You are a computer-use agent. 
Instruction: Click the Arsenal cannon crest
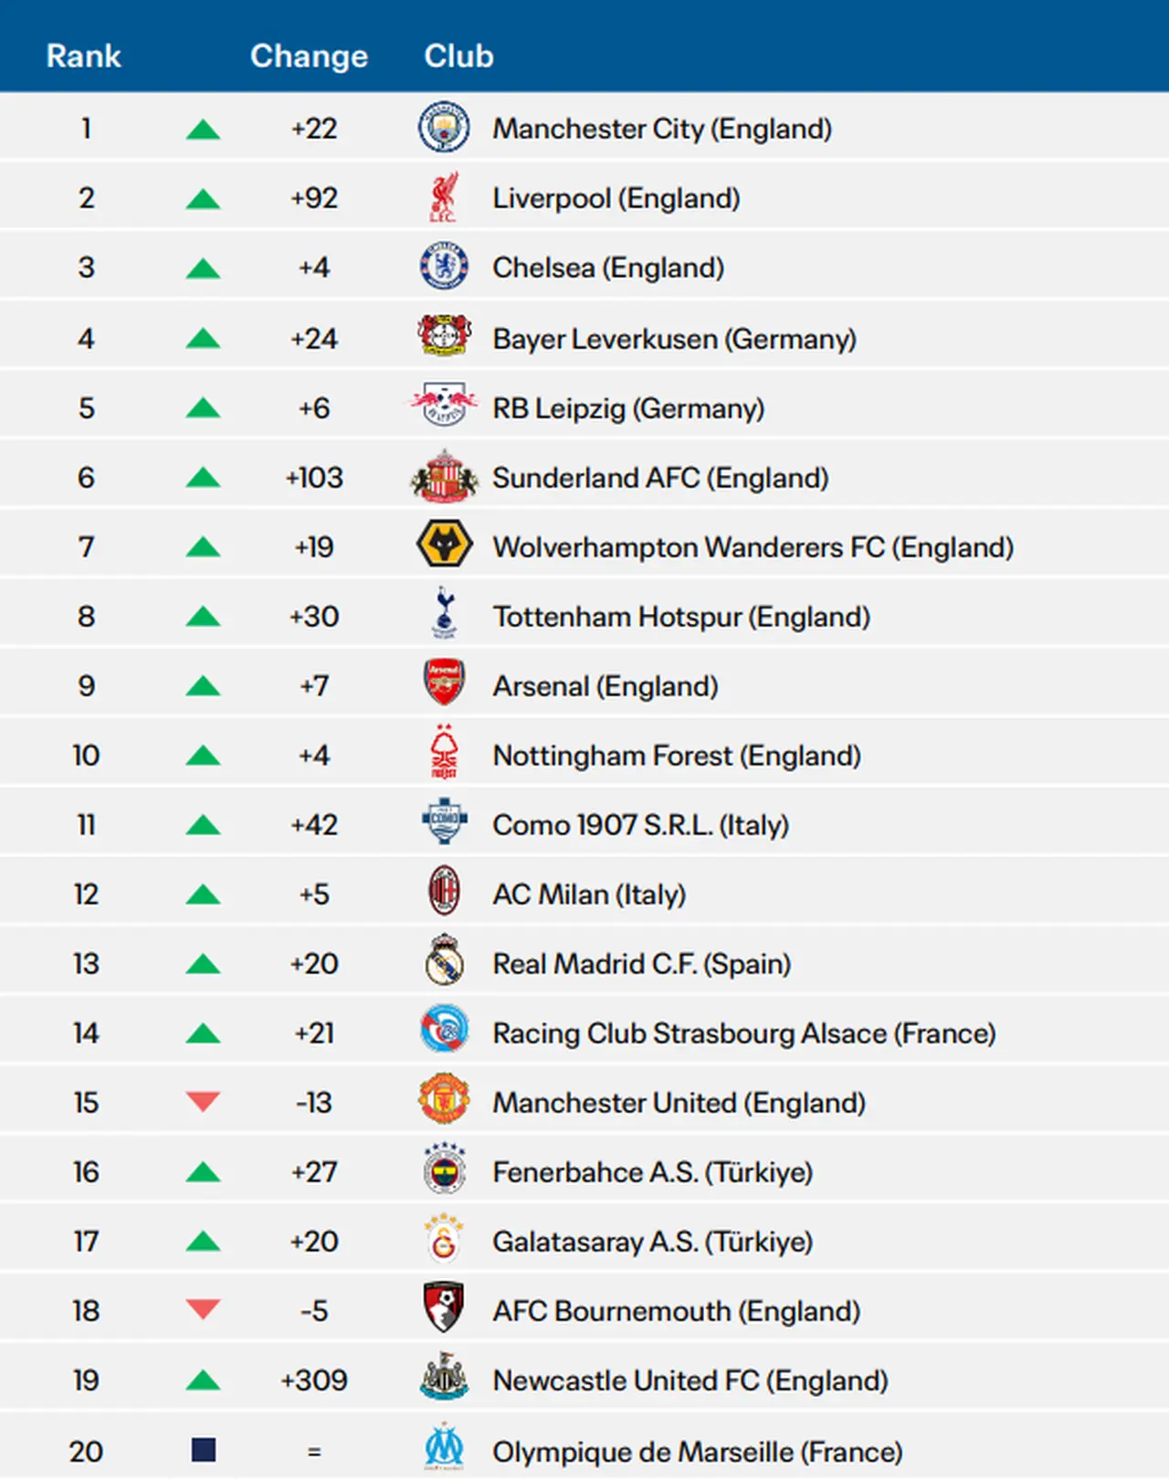(x=444, y=683)
